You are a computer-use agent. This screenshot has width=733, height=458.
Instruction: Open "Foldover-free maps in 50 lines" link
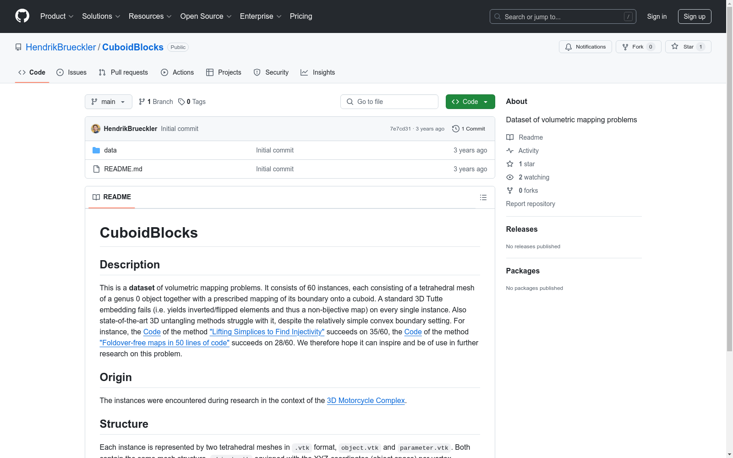pyautogui.click(x=164, y=343)
